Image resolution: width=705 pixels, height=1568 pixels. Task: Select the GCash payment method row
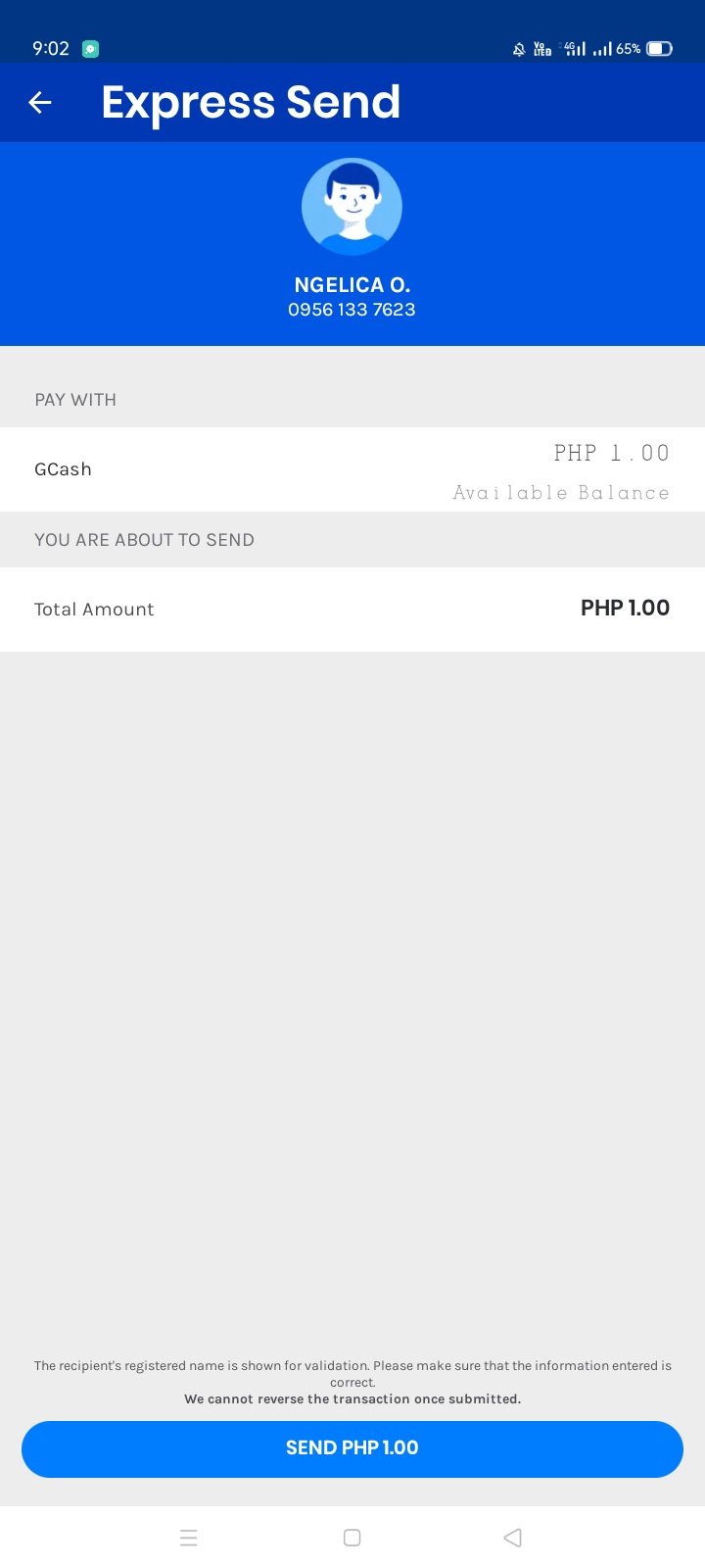point(352,469)
